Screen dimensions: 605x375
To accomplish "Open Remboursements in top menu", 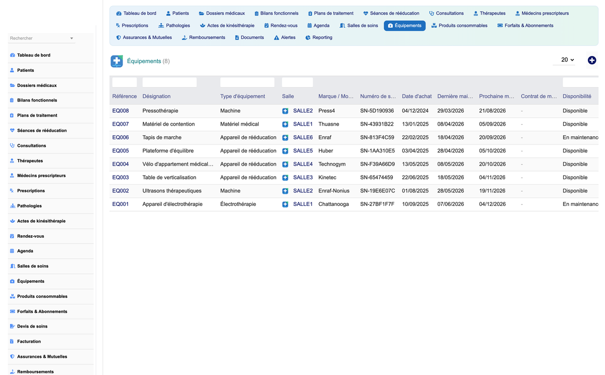I will pos(203,37).
